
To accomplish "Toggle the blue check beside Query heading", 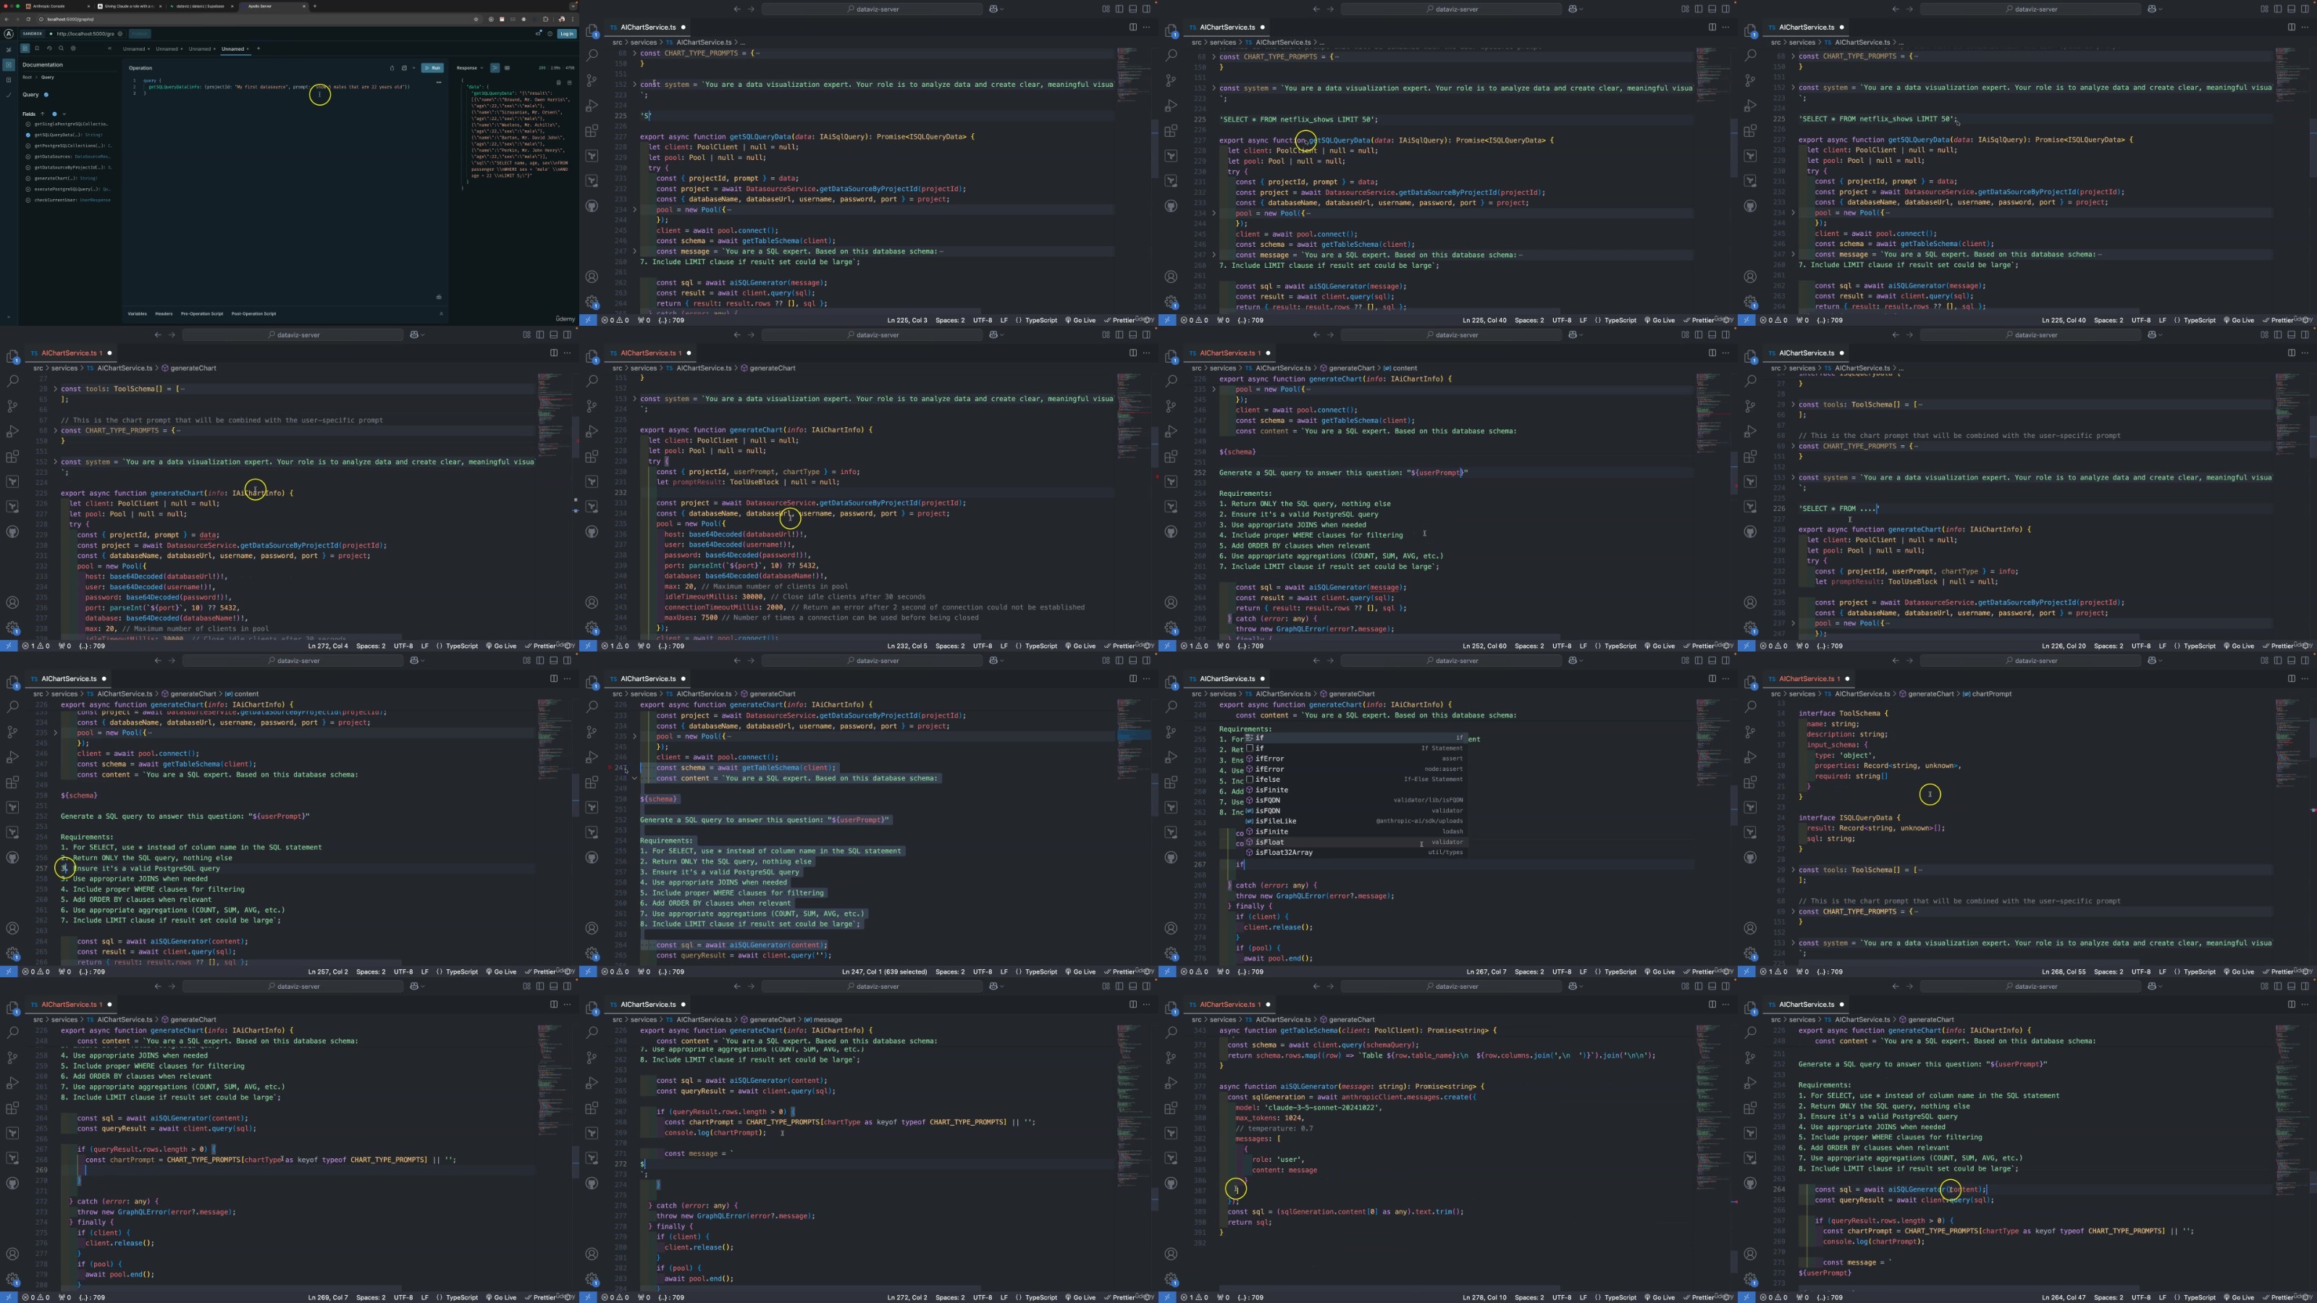I will click(46, 96).
